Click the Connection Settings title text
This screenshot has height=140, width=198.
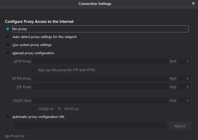[95, 4]
